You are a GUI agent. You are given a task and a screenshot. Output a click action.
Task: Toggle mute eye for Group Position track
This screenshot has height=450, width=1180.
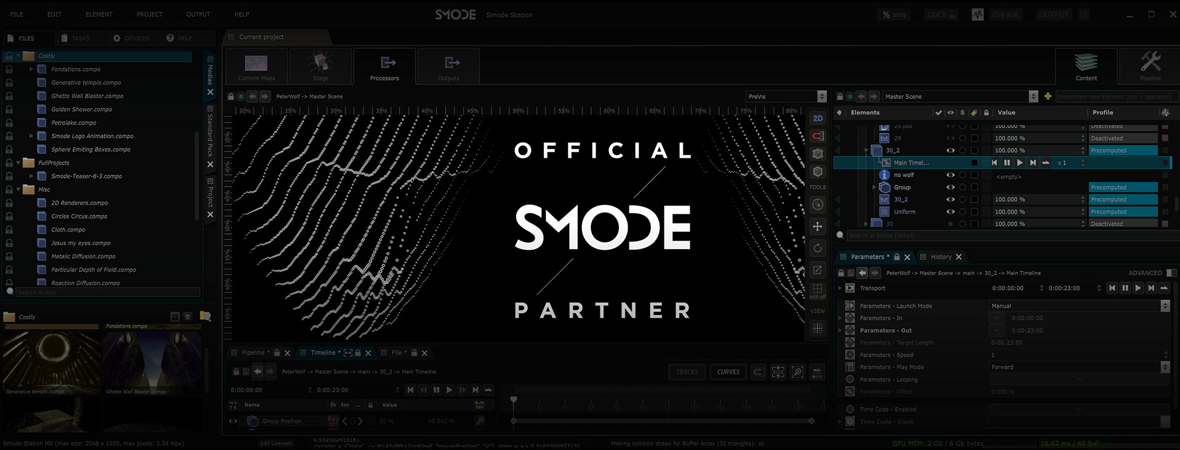click(233, 421)
